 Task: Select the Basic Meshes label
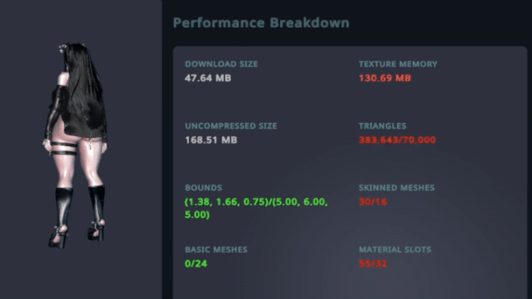coord(216,250)
